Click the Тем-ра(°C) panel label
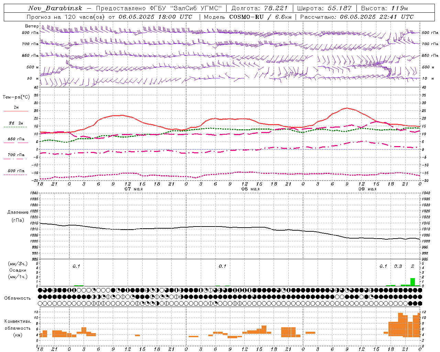Screen dimensions: 440x352 pos(16,97)
